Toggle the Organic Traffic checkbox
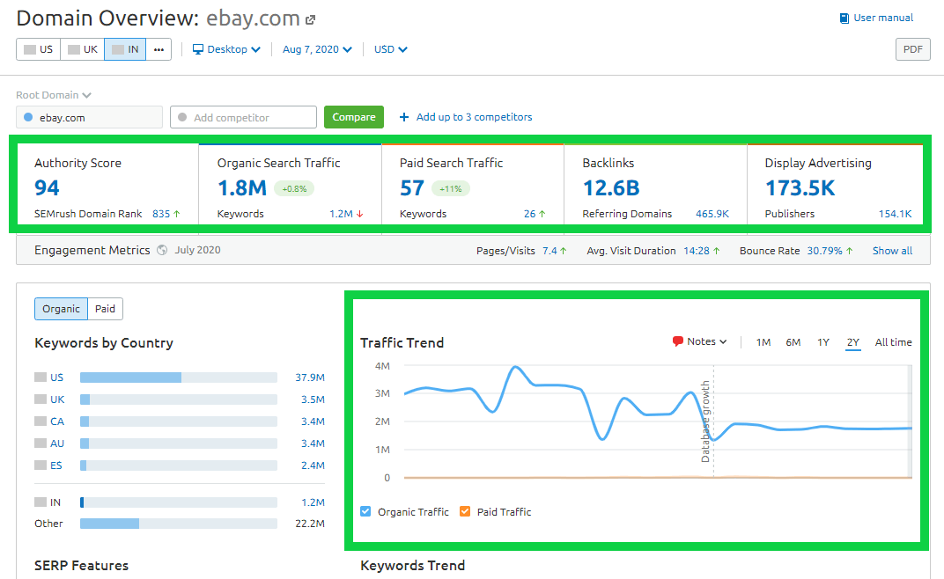The image size is (944, 579). pyautogui.click(x=365, y=511)
